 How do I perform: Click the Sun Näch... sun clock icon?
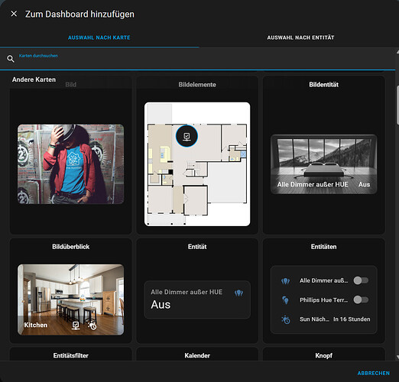(286, 319)
